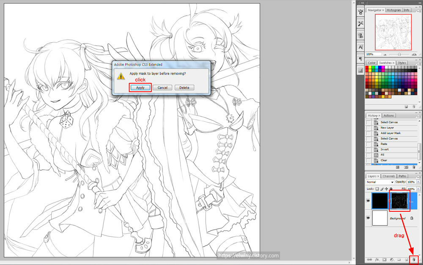The height and width of the screenshot is (265, 423).
Task: Select the Invert history state
Action: pyautogui.click(x=395, y=149)
